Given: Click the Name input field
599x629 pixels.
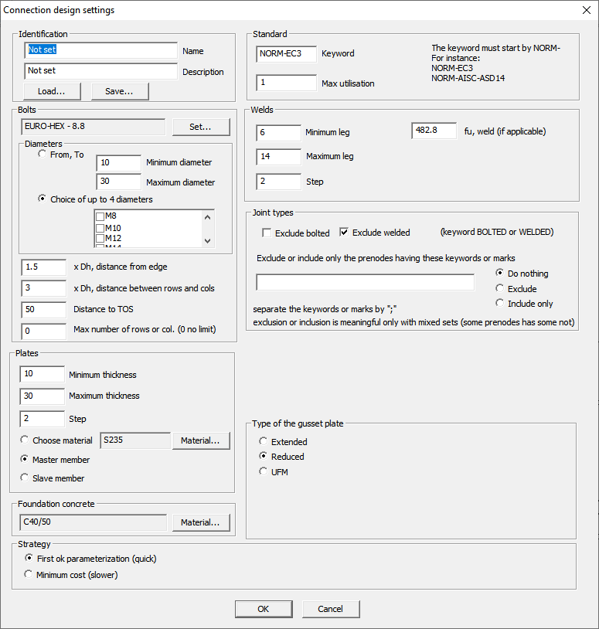Looking at the screenshot, I should point(100,50).
